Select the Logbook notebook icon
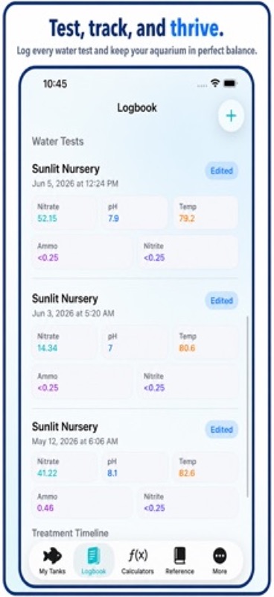 pyautogui.click(x=94, y=556)
